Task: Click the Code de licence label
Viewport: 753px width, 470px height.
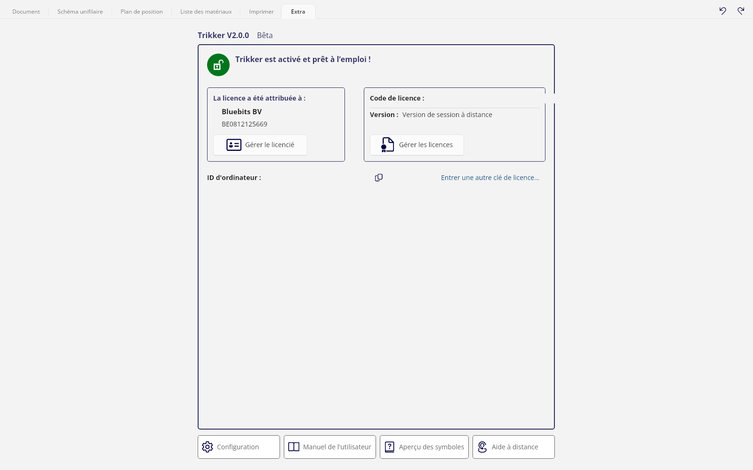Action: coord(397,98)
